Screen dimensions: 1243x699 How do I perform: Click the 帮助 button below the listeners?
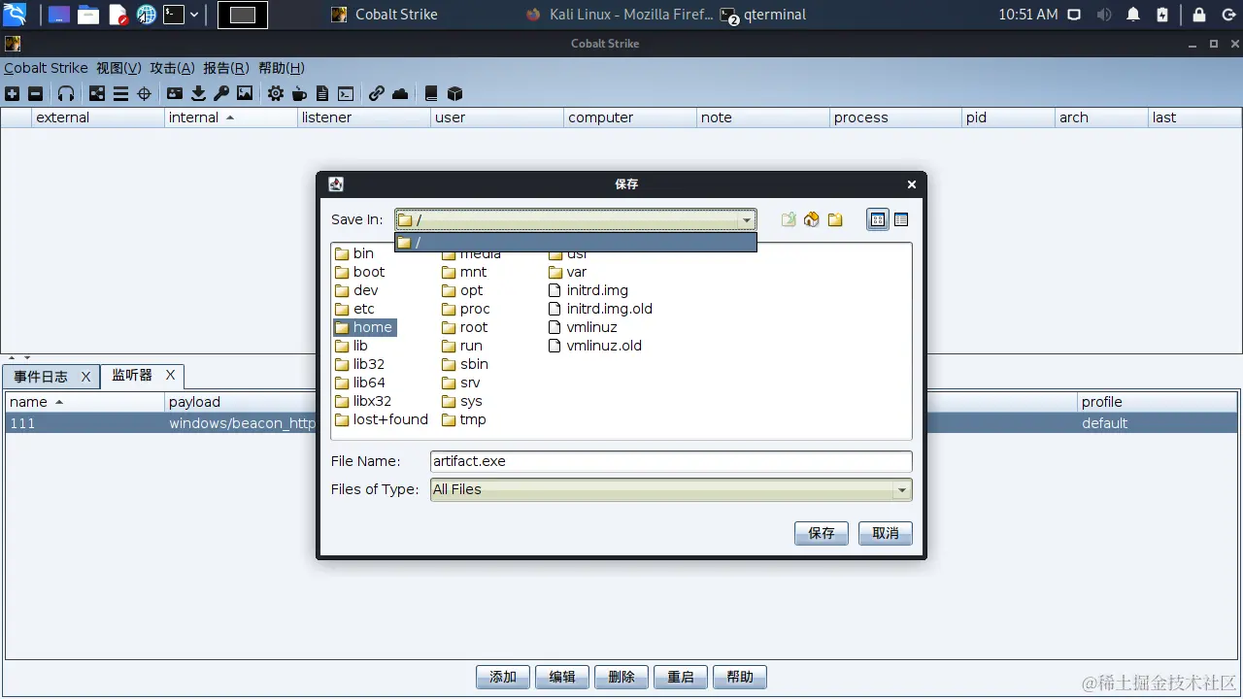click(740, 677)
